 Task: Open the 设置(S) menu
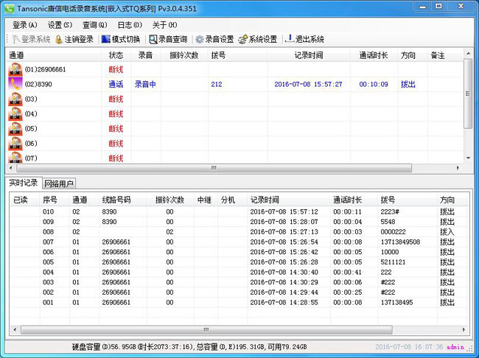tap(60, 24)
